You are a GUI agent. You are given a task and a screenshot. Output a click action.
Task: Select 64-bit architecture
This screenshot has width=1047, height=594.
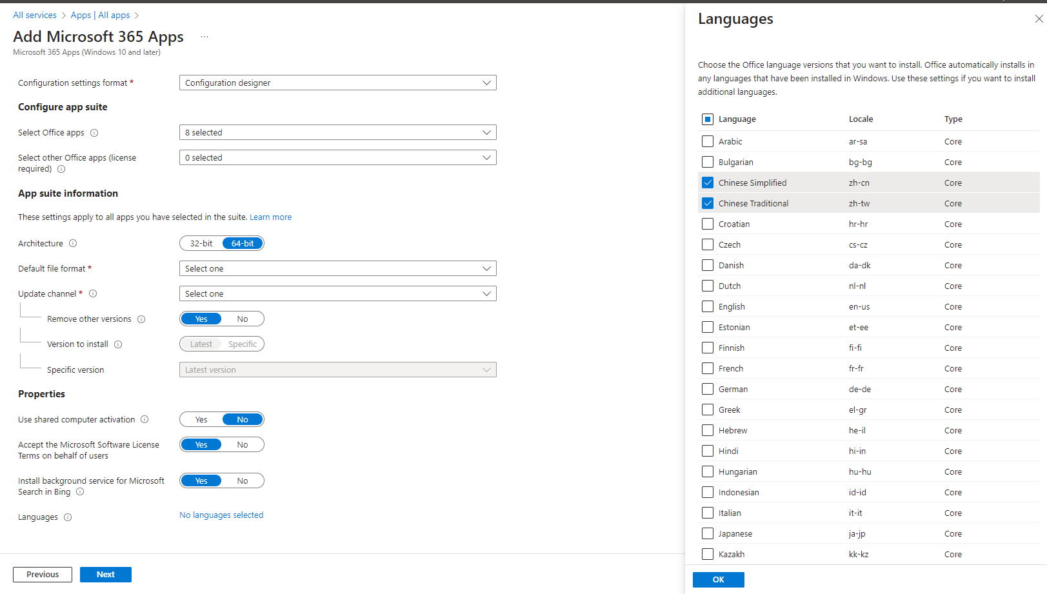[x=243, y=243]
